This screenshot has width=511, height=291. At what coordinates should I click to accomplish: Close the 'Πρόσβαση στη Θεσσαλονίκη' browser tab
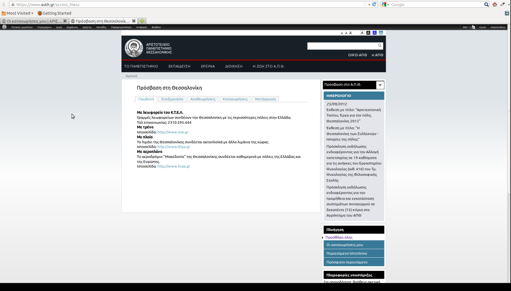(x=134, y=21)
